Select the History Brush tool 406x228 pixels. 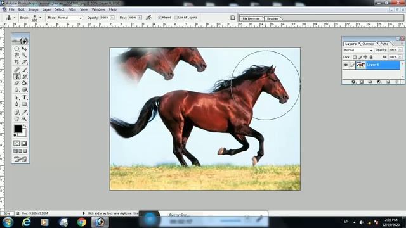24,77
